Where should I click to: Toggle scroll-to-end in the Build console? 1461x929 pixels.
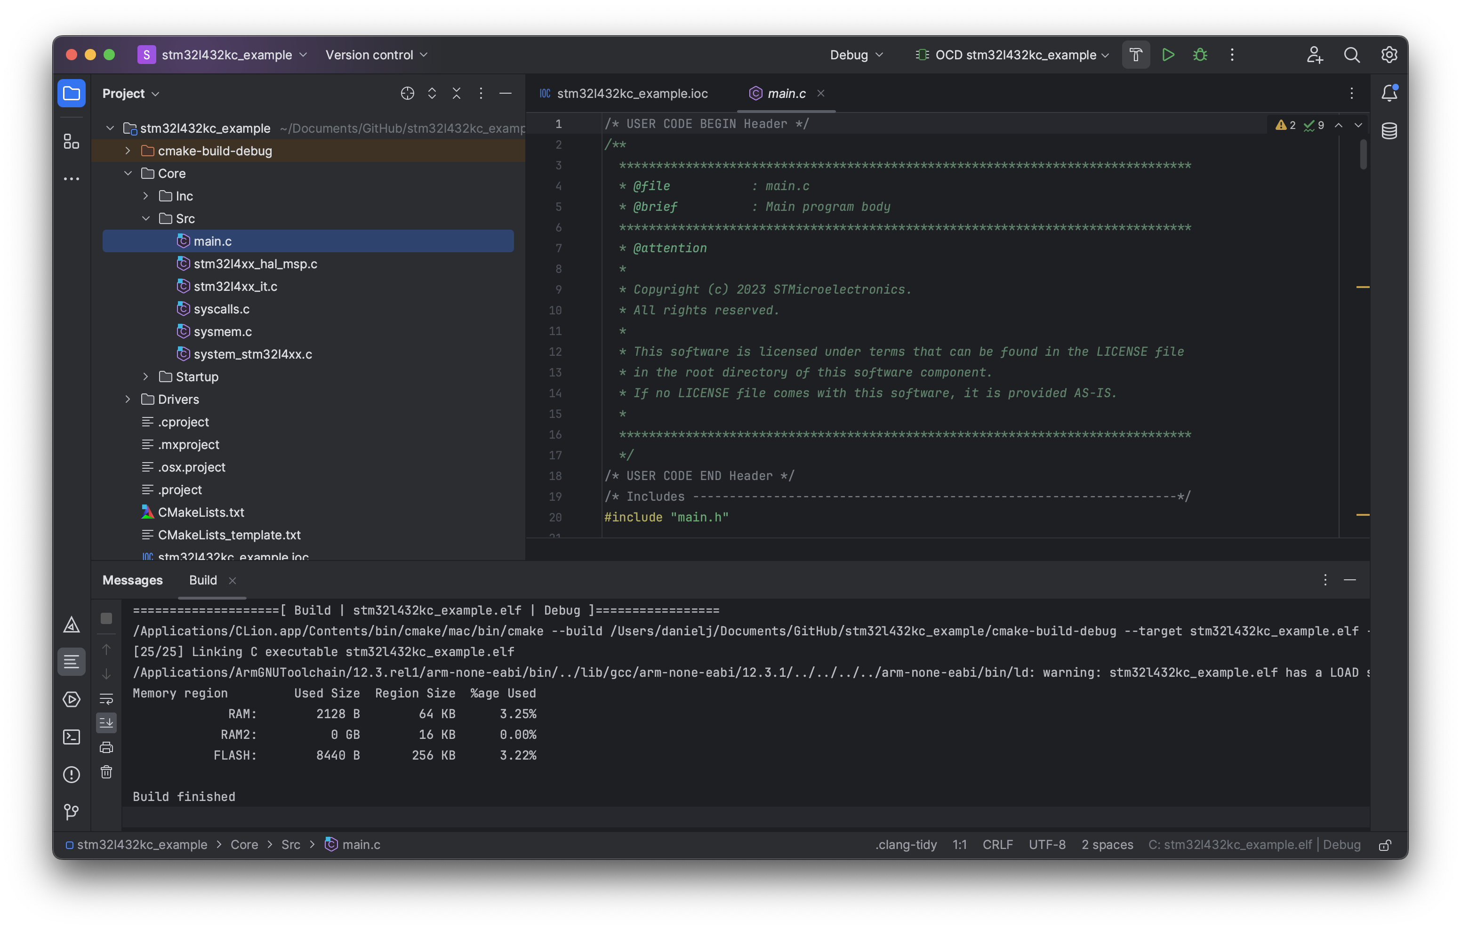(x=106, y=722)
